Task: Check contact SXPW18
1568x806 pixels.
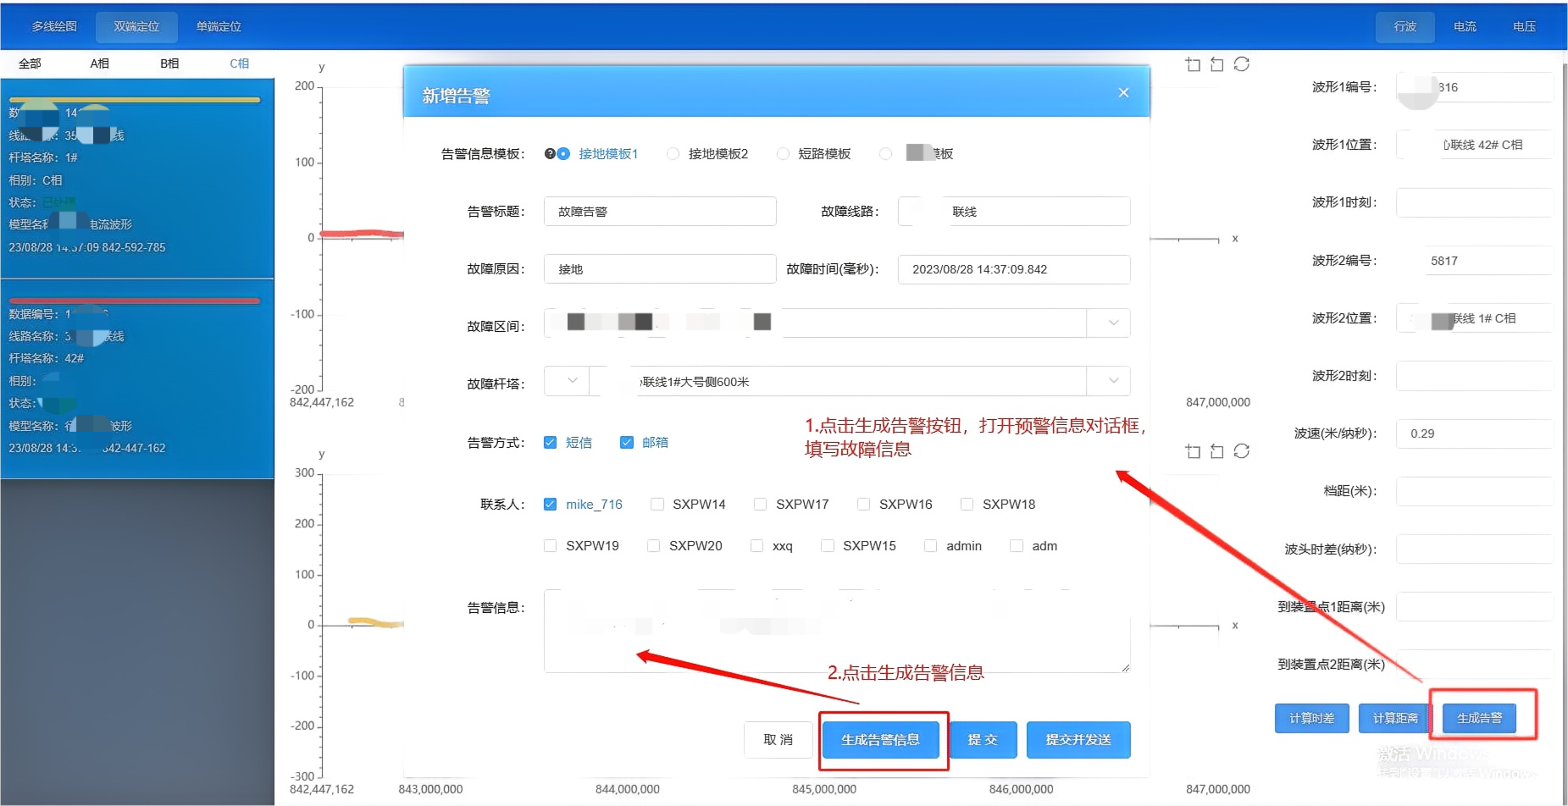Action: 967,504
